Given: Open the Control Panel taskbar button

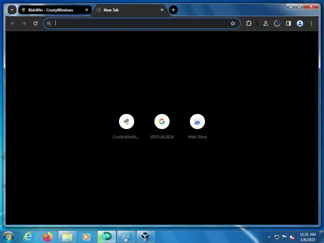Looking at the screenshot, I should 126,237.
